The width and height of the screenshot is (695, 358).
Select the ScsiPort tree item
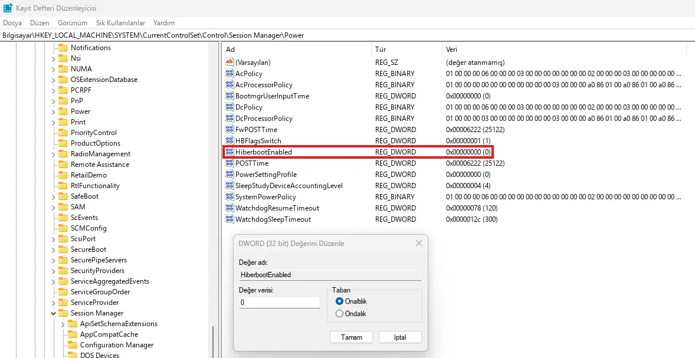pyautogui.click(x=83, y=239)
